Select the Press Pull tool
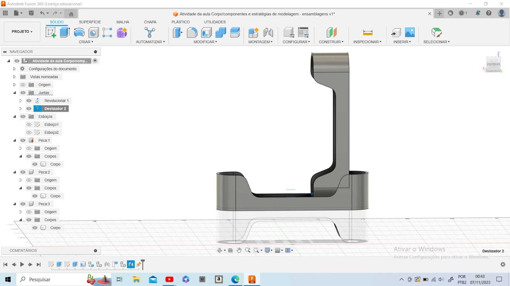The height and width of the screenshot is (286, 510). pyautogui.click(x=178, y=32)
